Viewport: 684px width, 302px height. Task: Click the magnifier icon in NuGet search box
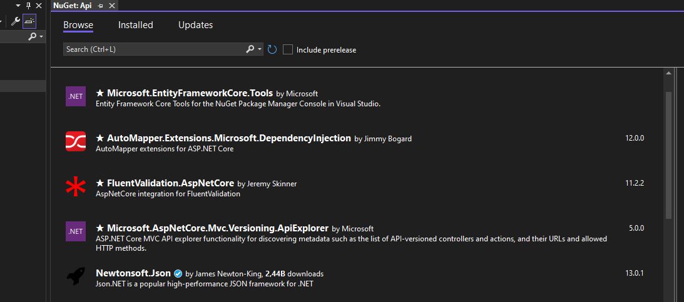coord(250,49)
